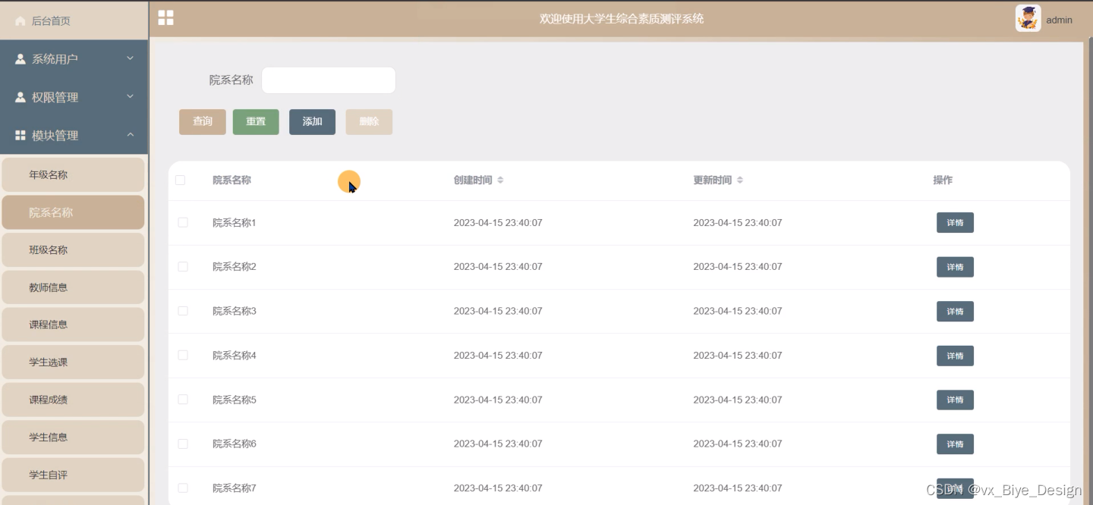The height and width of the screenshot is (505, 1093).
Task: Expand the 权限管理 menu chevron
Action: 130,96
